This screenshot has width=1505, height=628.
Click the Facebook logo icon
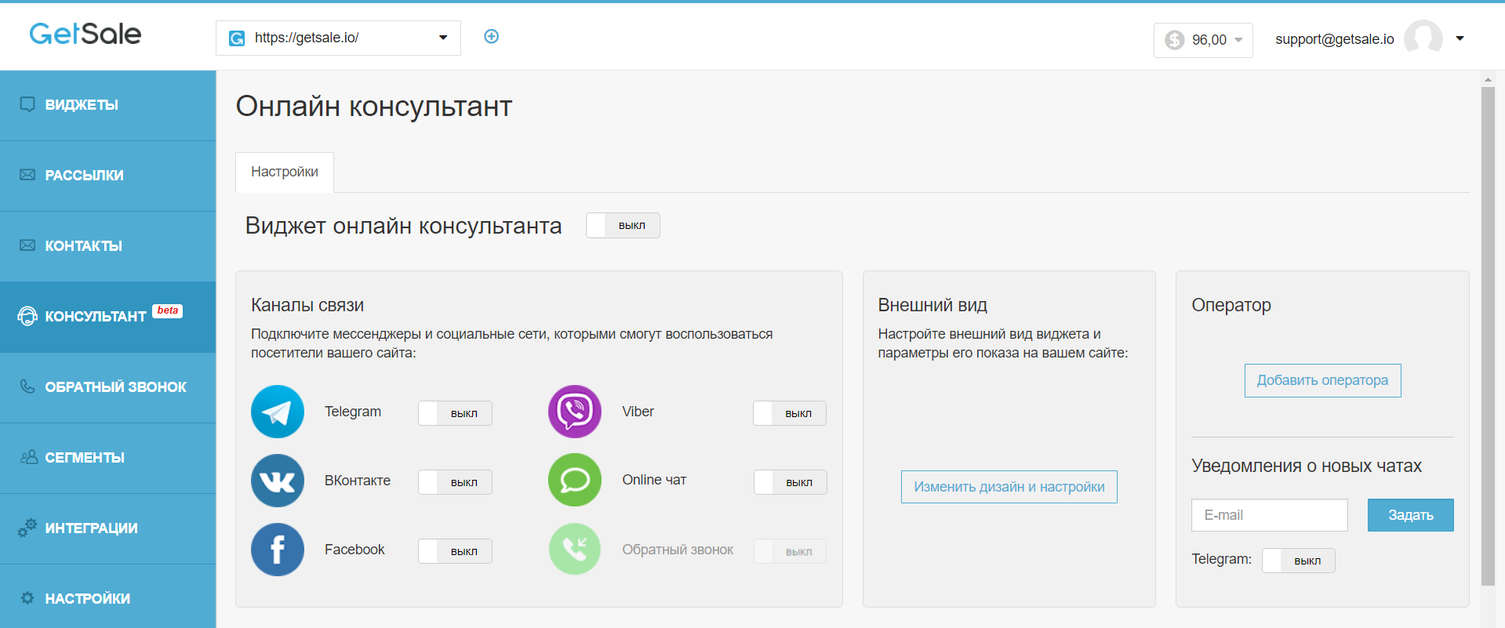click(x=278, y=550)
